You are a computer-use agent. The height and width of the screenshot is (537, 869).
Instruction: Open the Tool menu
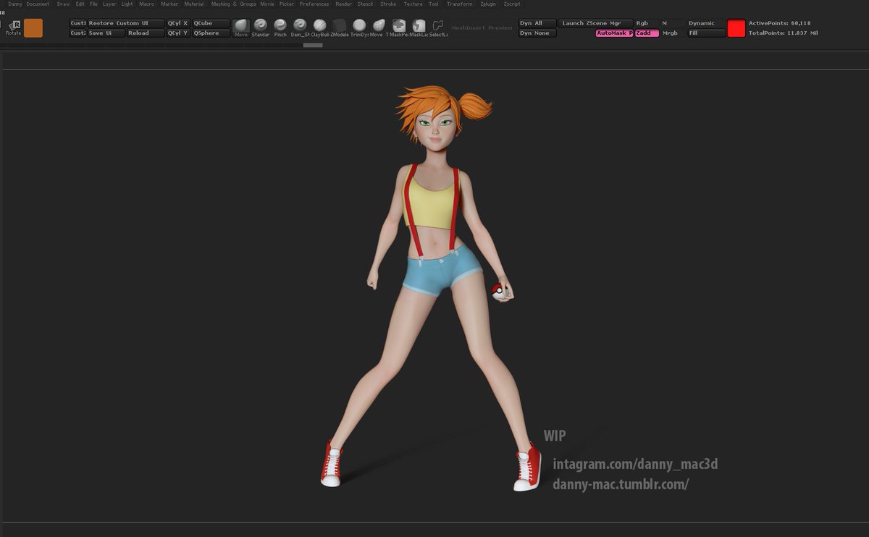(x=433, y=4)
